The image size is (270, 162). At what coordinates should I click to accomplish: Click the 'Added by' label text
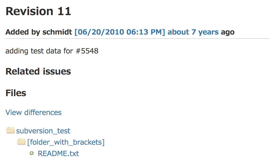[x=23, y=32]
